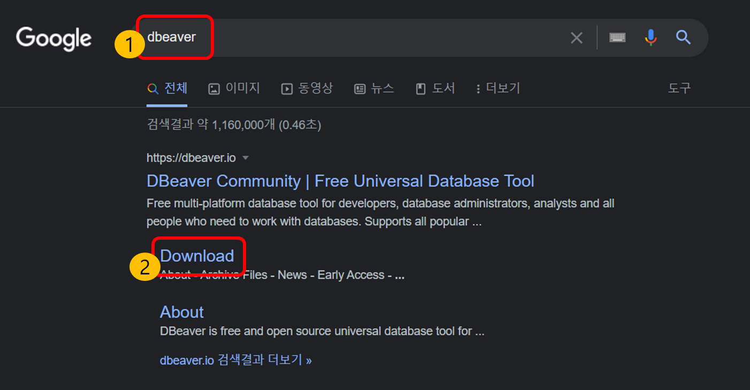Open the 뉴스 tab
750x390 pixels.
(x=374, y=88)
